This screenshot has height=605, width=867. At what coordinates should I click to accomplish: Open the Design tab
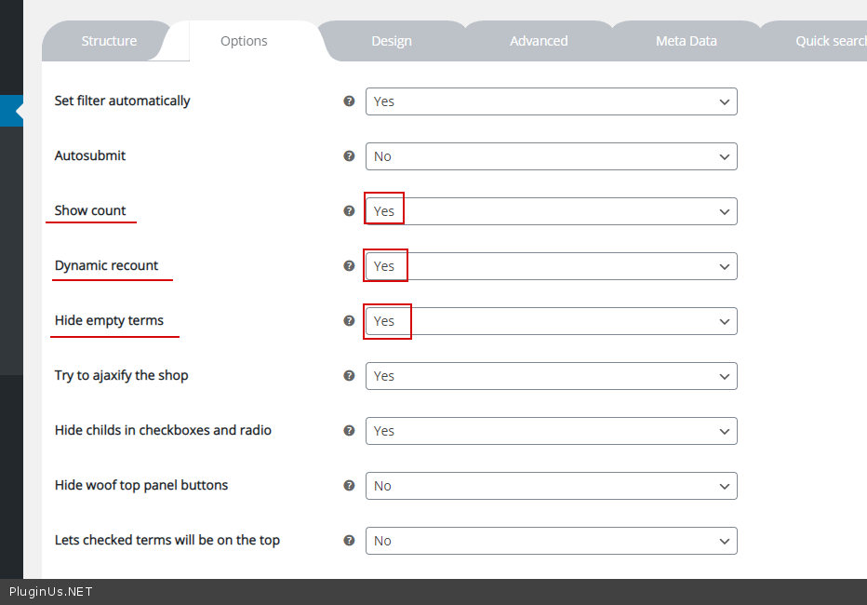(x=391, y=41)
